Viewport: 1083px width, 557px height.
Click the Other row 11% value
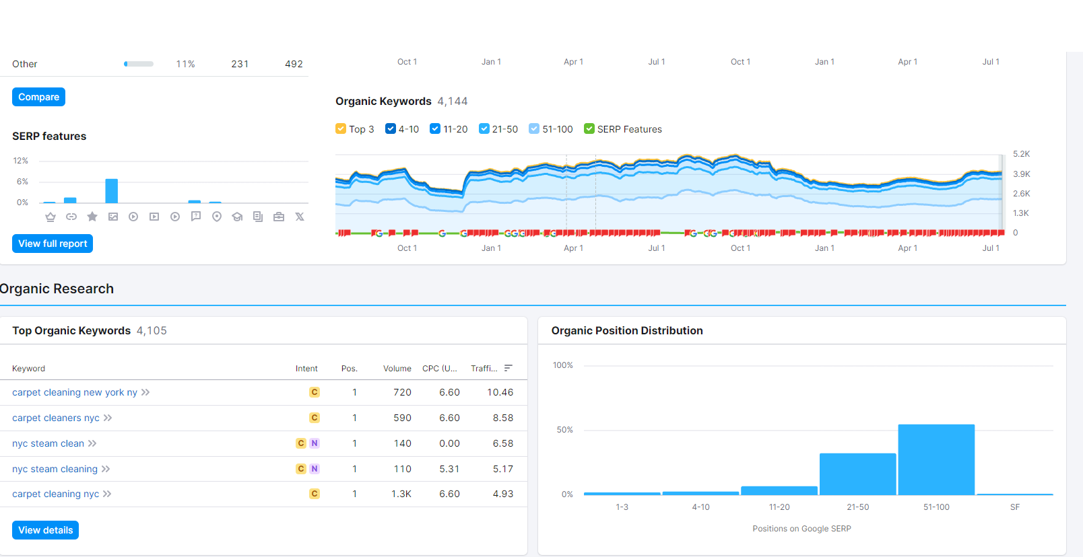click(x=186, y=64)
